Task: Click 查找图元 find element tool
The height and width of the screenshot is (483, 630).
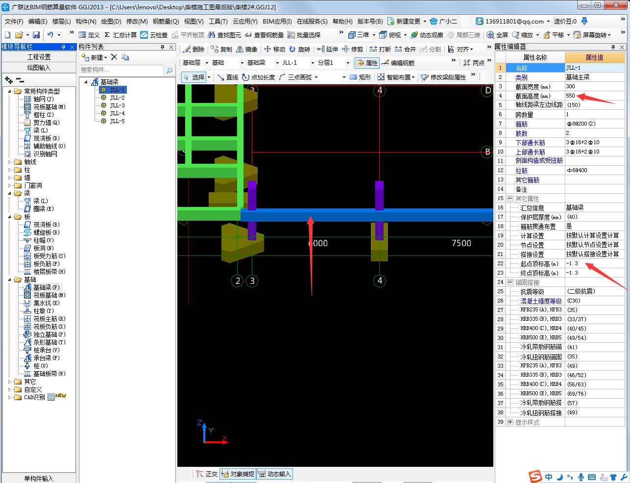Action: (x=224, y=35)
